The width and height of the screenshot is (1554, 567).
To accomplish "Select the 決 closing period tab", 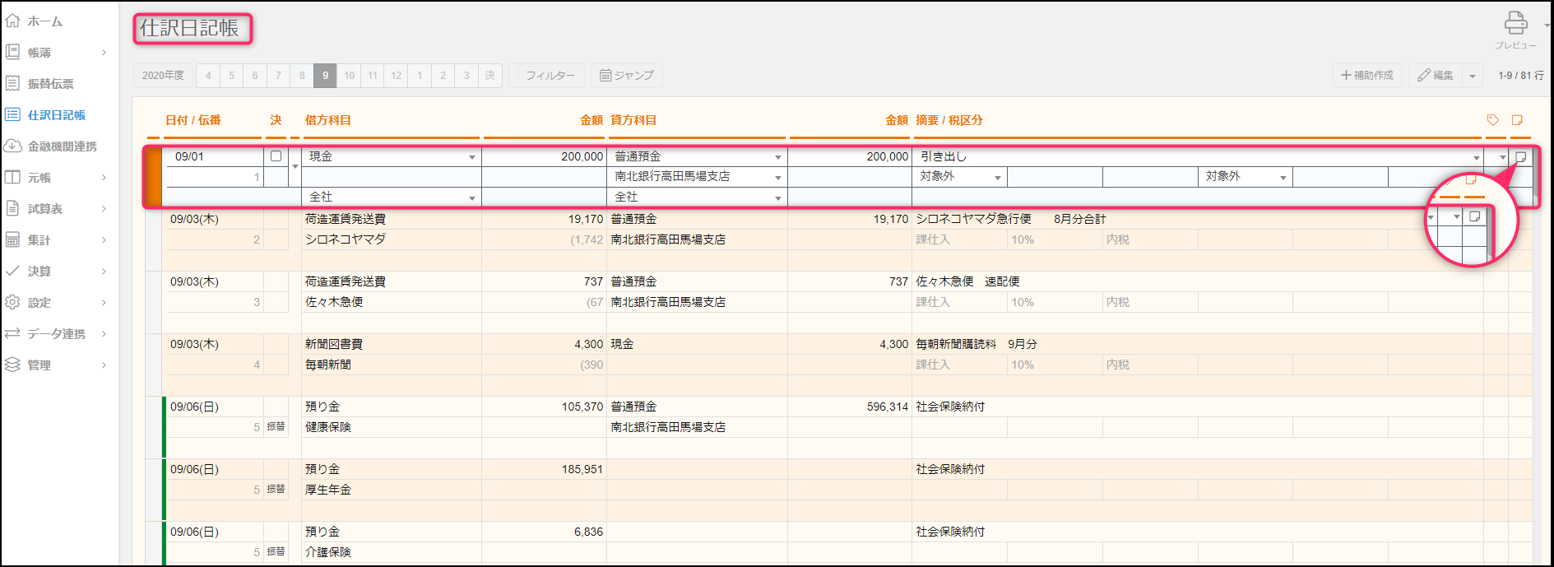I will [x=490, y=76].
